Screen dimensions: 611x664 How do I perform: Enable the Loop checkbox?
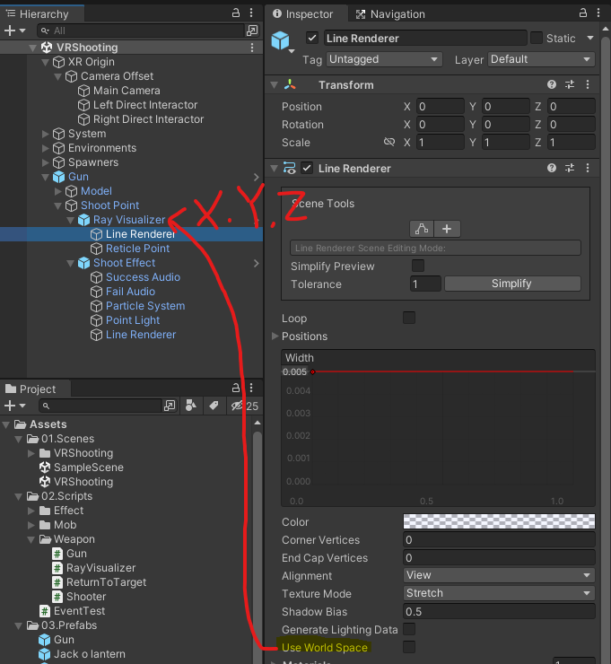click(409, 318)
